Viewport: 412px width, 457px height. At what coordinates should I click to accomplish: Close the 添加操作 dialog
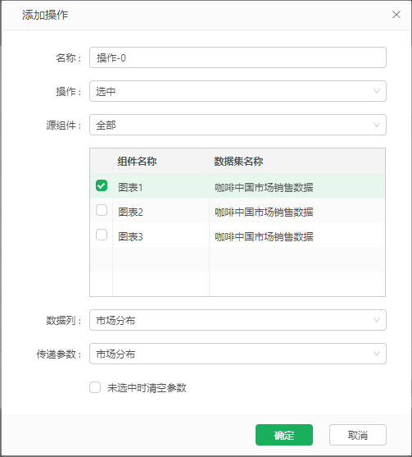tap(396, 15)
